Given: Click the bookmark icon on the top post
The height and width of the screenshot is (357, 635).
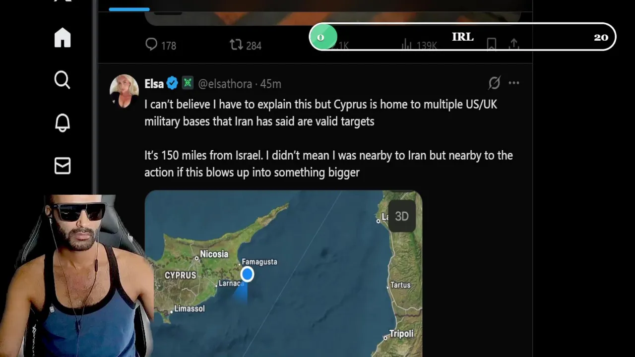Looking at the screenshot, I should point(491,45).
